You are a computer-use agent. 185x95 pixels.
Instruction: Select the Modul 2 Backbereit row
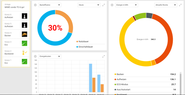coord(16,52)
